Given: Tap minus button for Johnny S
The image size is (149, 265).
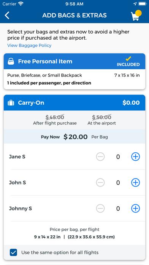Looking at the screenshot, I should (100, 208).
